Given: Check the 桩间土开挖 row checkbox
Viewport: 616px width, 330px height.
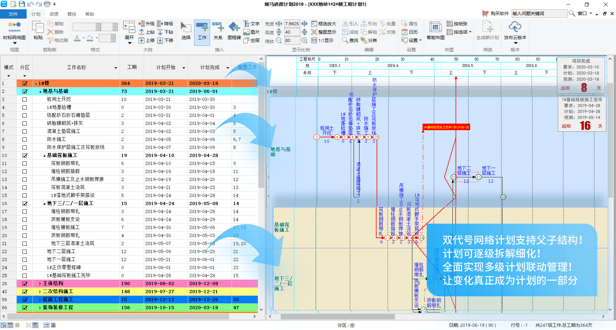Looking at the screenshot, I should coord(25,99).
